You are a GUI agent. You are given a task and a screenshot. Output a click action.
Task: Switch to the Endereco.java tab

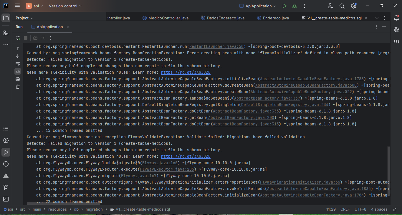tap(273, 18)
